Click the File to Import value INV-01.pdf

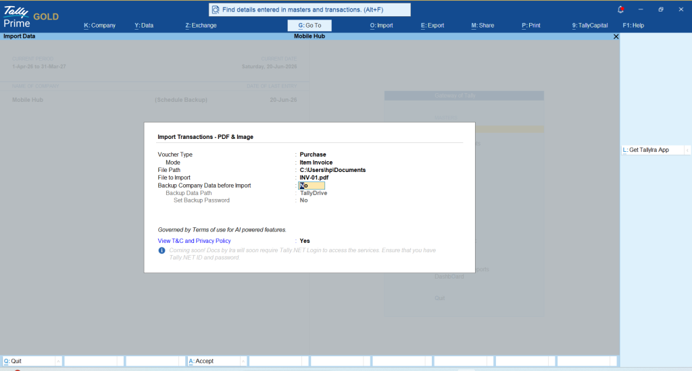[x=314, y=177]
